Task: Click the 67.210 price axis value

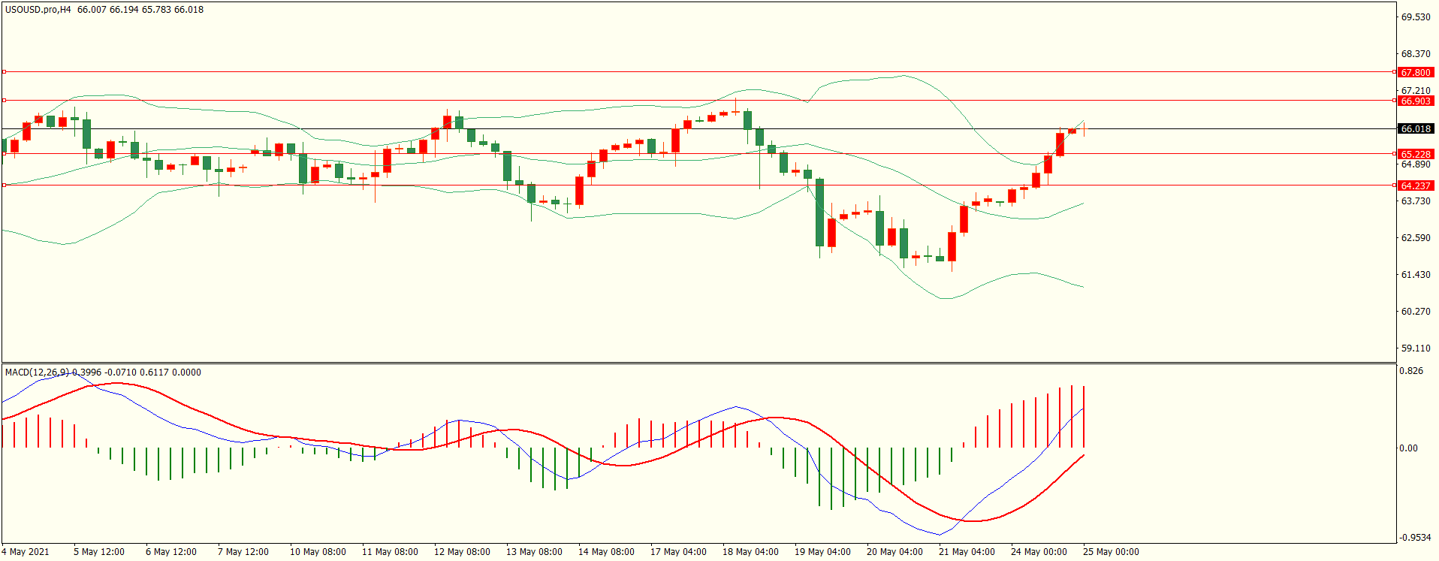Action: click(1416, 91)
